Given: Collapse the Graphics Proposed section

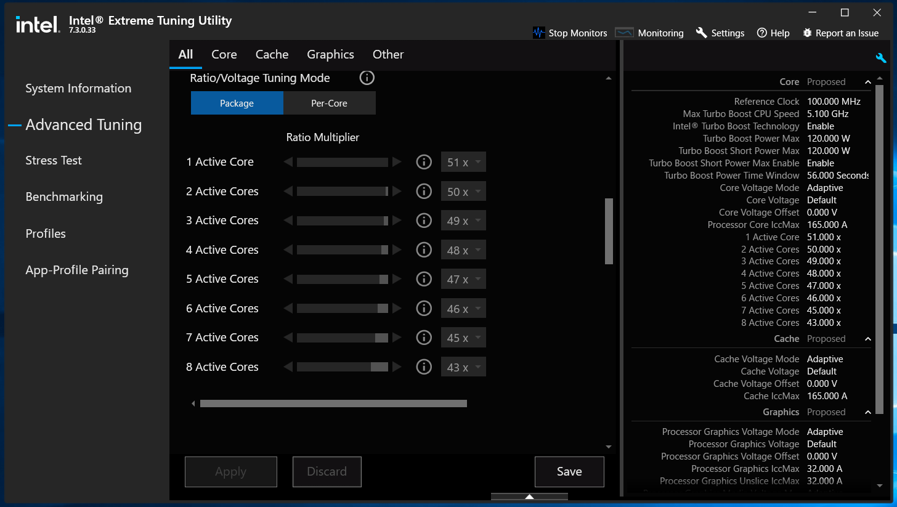Looking at the screenshot, I should 868,412.
